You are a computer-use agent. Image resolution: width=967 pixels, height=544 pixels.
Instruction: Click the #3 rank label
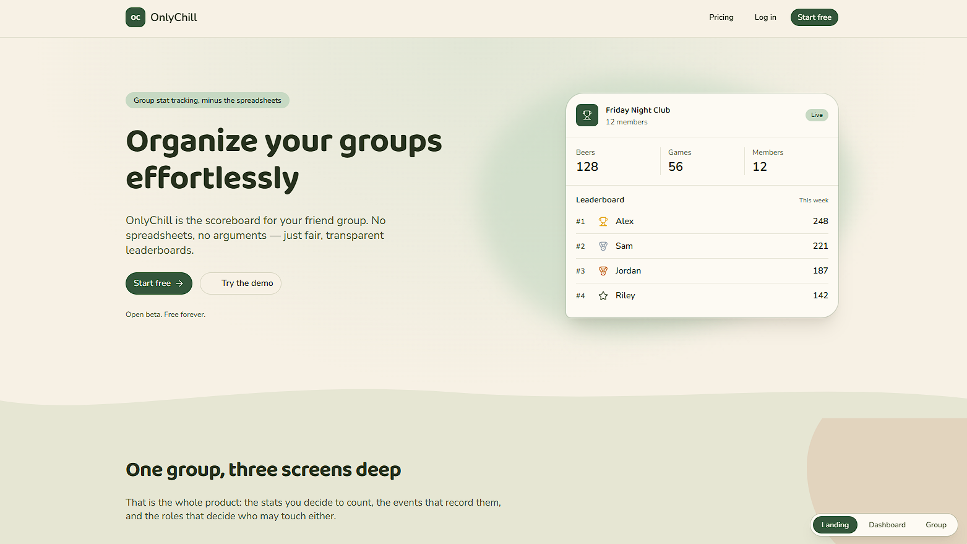(580, 271)
